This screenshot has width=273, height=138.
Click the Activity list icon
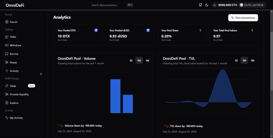[x=7, y=71]
